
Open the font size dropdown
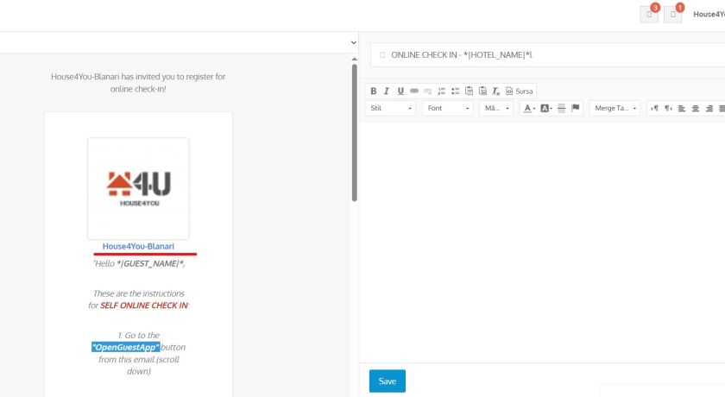496,108
